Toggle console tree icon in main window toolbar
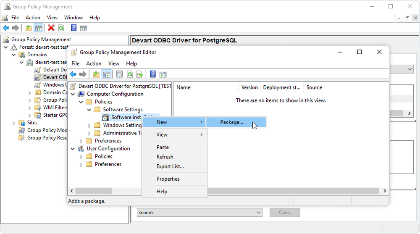The image size is (420, 234). tap(39, 28)
